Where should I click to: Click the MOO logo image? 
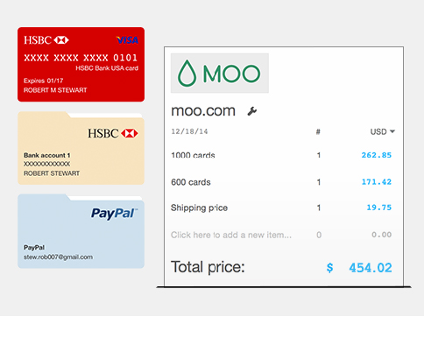coord(220,73)
